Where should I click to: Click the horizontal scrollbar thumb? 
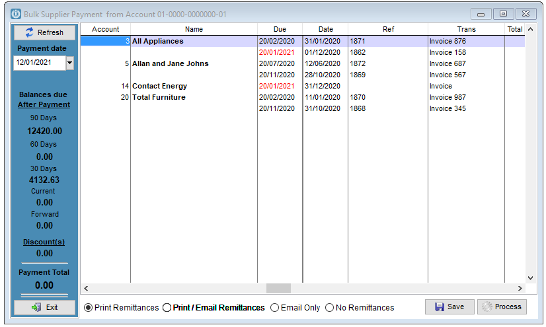tap(278, 289)
